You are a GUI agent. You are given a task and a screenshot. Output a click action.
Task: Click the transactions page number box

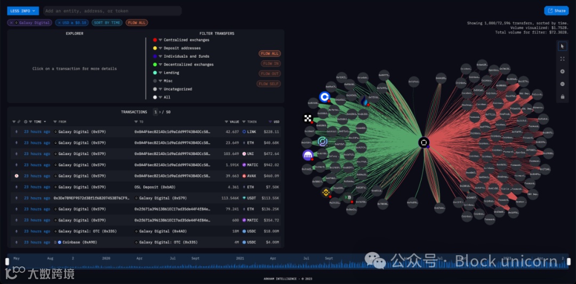[155, 112]
